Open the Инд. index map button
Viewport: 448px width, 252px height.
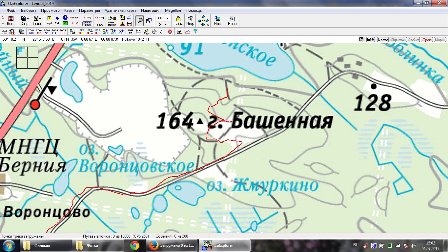[218, 20]
